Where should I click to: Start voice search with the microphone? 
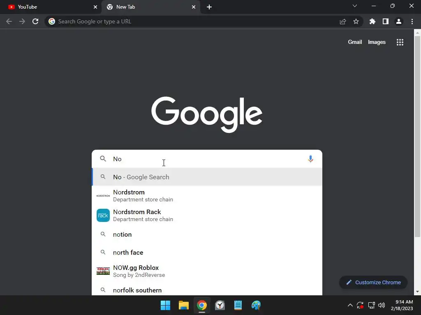pyautogui.click(x=310, y=159)
